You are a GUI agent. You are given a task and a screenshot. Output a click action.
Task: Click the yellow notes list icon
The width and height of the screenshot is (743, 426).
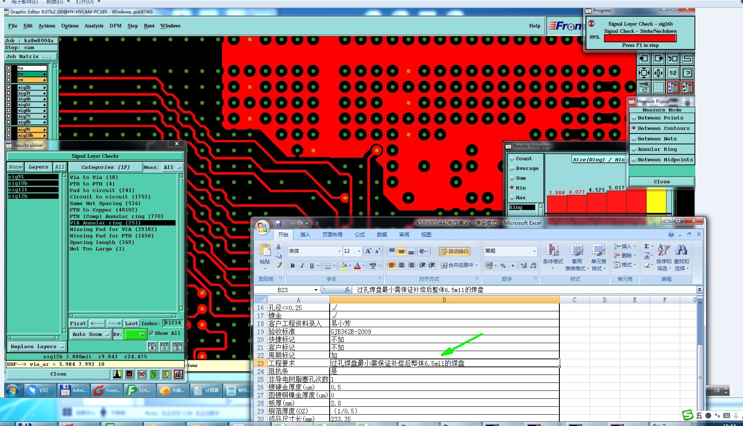tap(166, 374)
